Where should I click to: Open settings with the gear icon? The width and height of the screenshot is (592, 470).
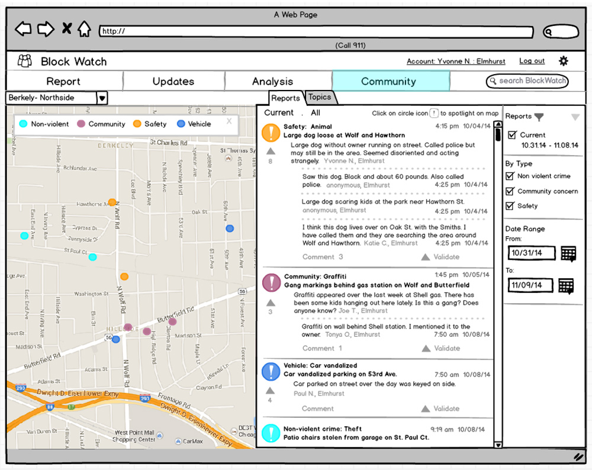pyautogui.click(x=564, y=61)
